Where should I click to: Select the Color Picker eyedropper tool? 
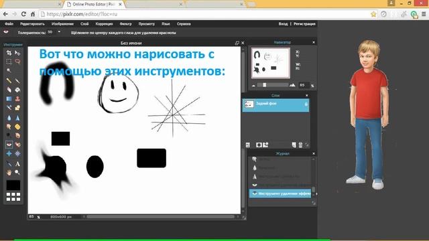pos(9,163)
